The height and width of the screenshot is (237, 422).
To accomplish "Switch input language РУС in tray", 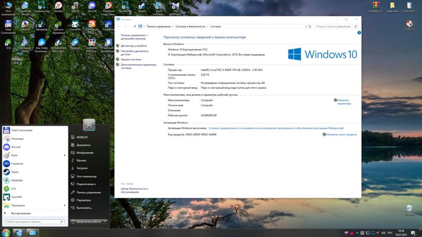I will click(x=390, y=233).
